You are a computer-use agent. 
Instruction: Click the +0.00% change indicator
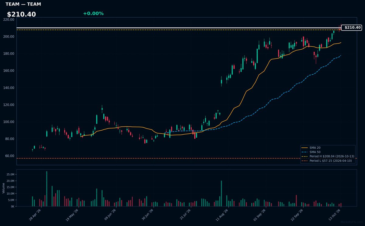(93, 14)
